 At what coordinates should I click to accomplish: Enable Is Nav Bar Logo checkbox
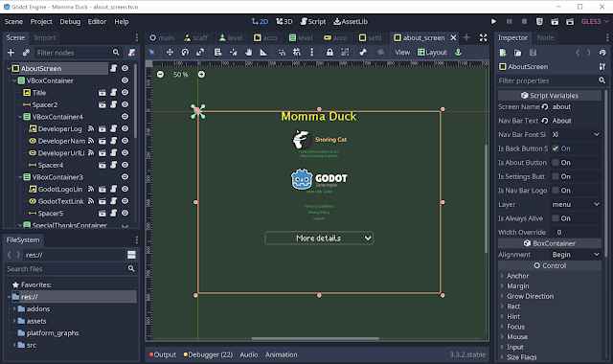[x=556, y=191]
